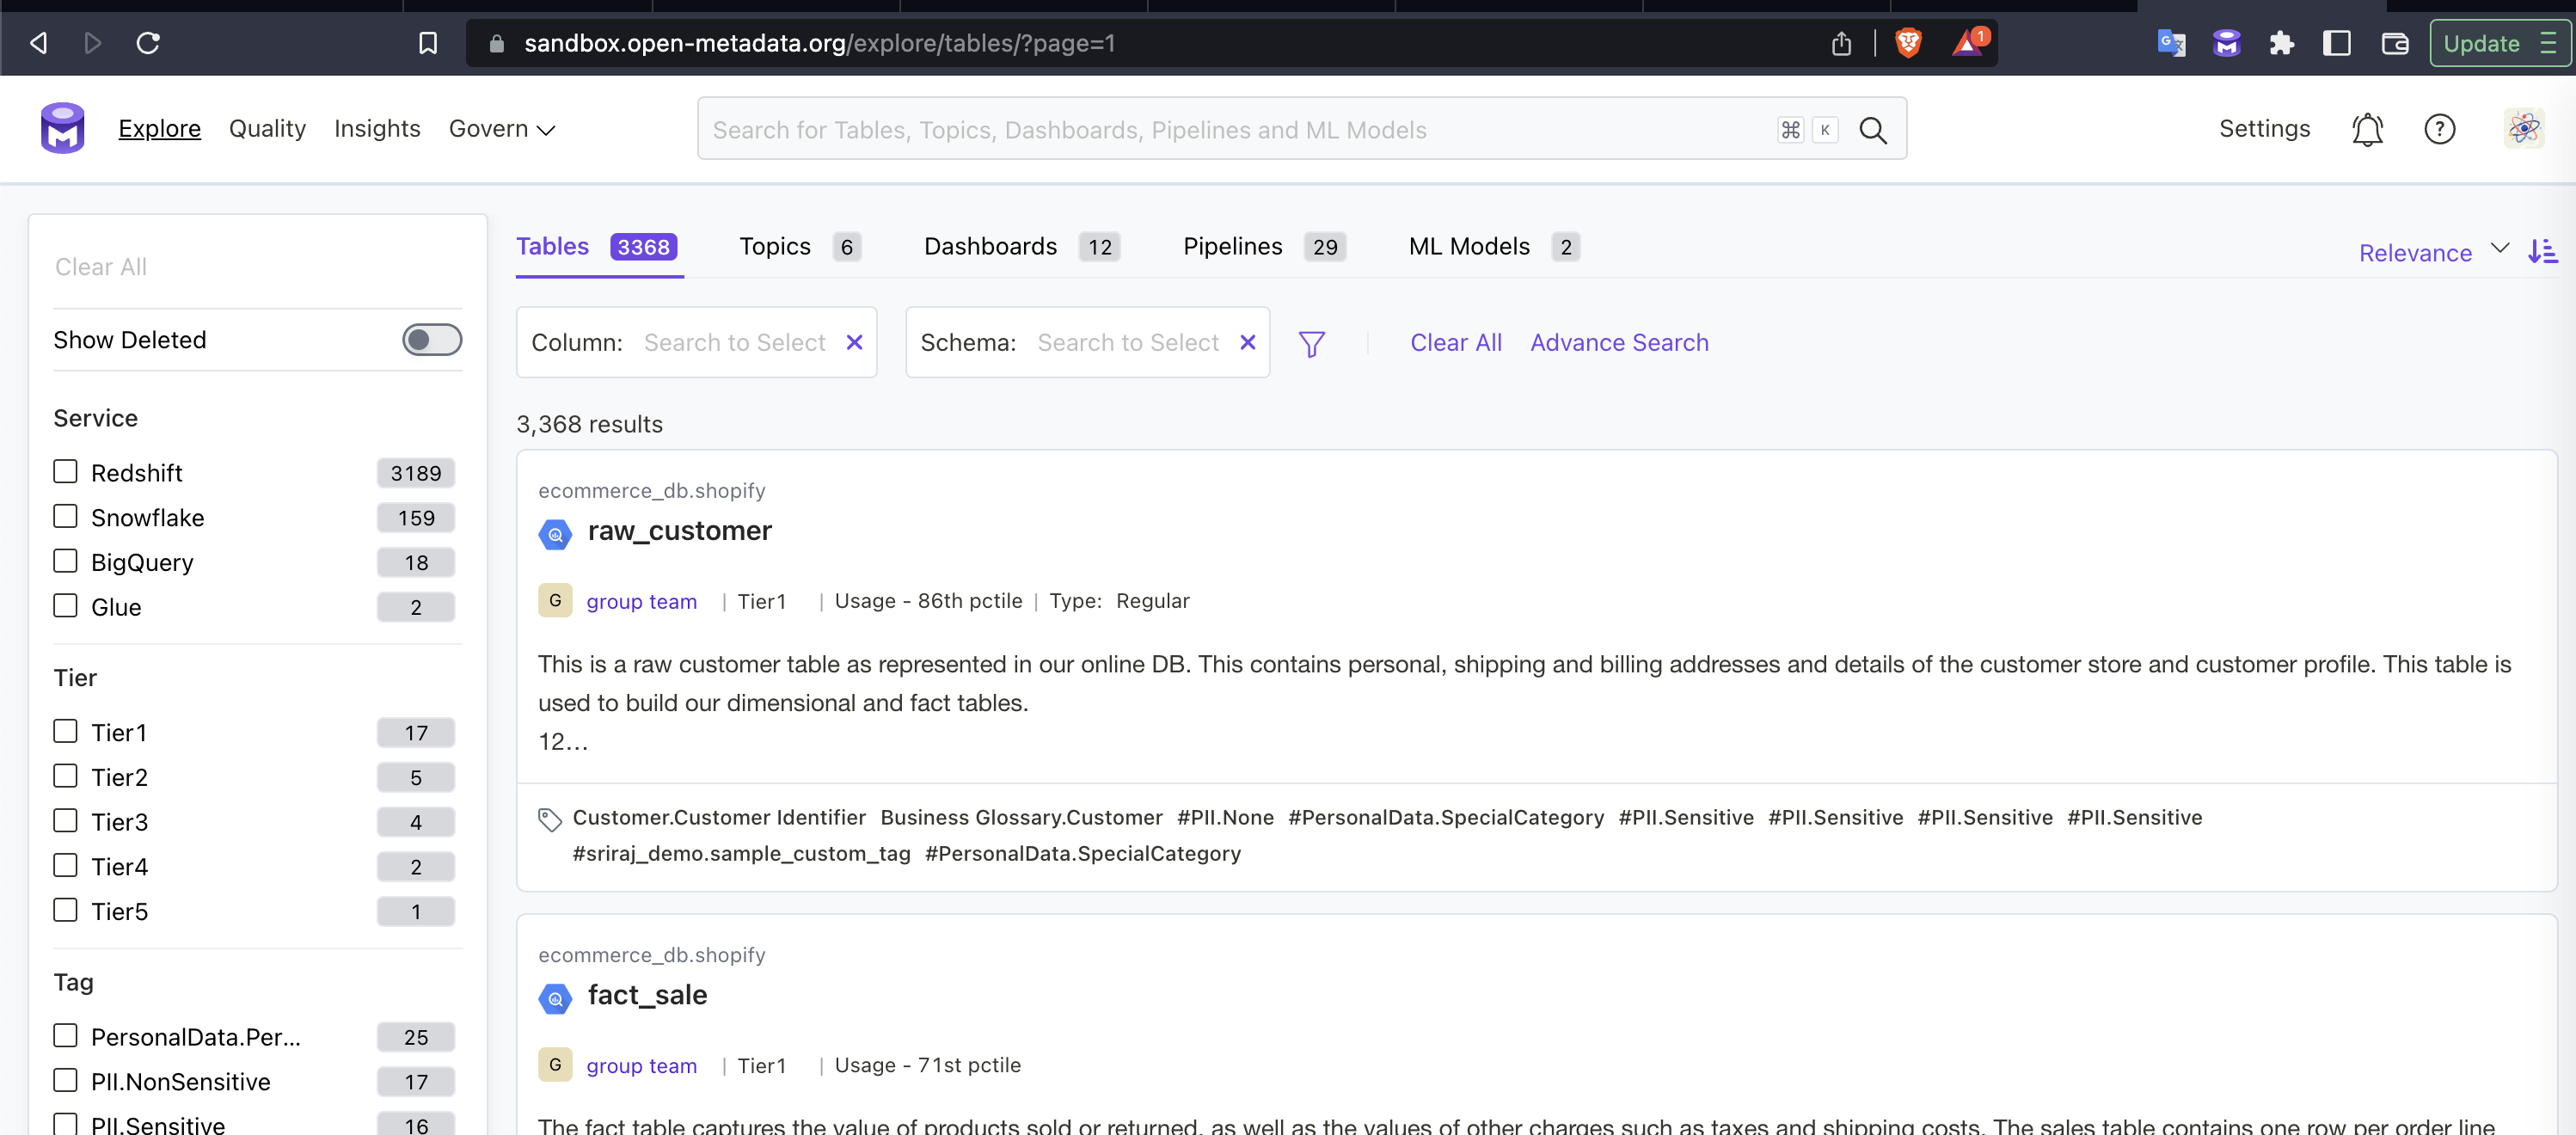
Task: Toggle the sort order icon
Action: 2542,252
